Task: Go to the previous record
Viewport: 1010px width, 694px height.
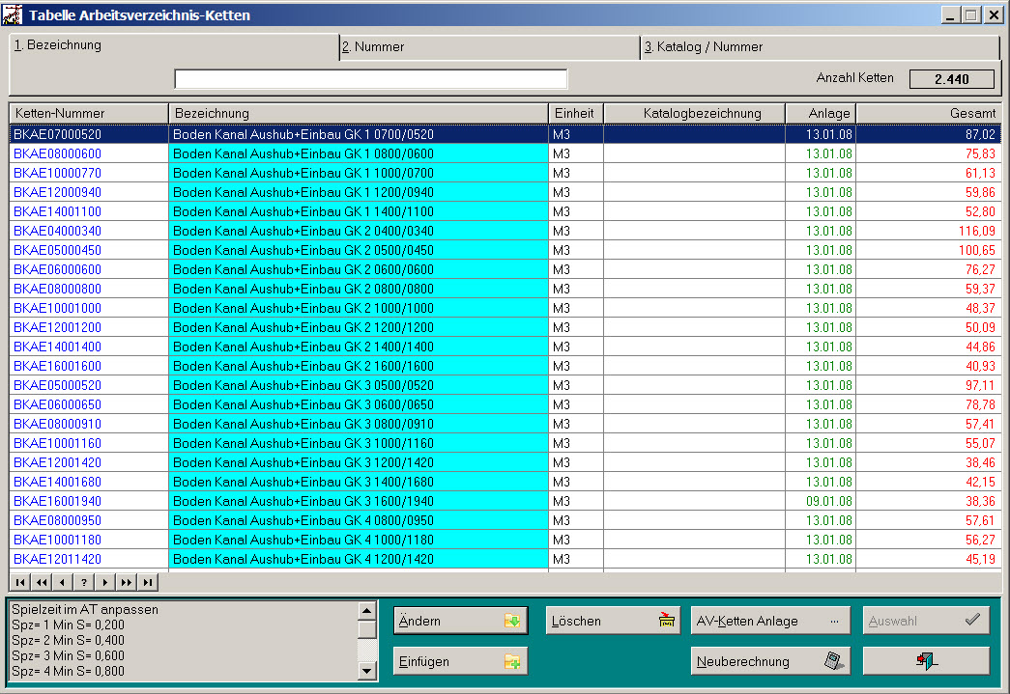Action: pyautogui.click(x=63, y=582)
